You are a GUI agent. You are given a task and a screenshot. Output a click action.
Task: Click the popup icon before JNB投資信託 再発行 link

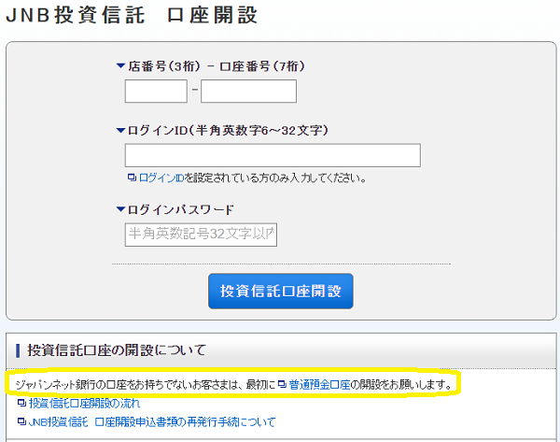tap(21, 421)
